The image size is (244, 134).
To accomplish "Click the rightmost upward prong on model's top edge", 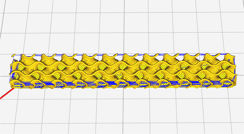I will click(x=229, y=55).
